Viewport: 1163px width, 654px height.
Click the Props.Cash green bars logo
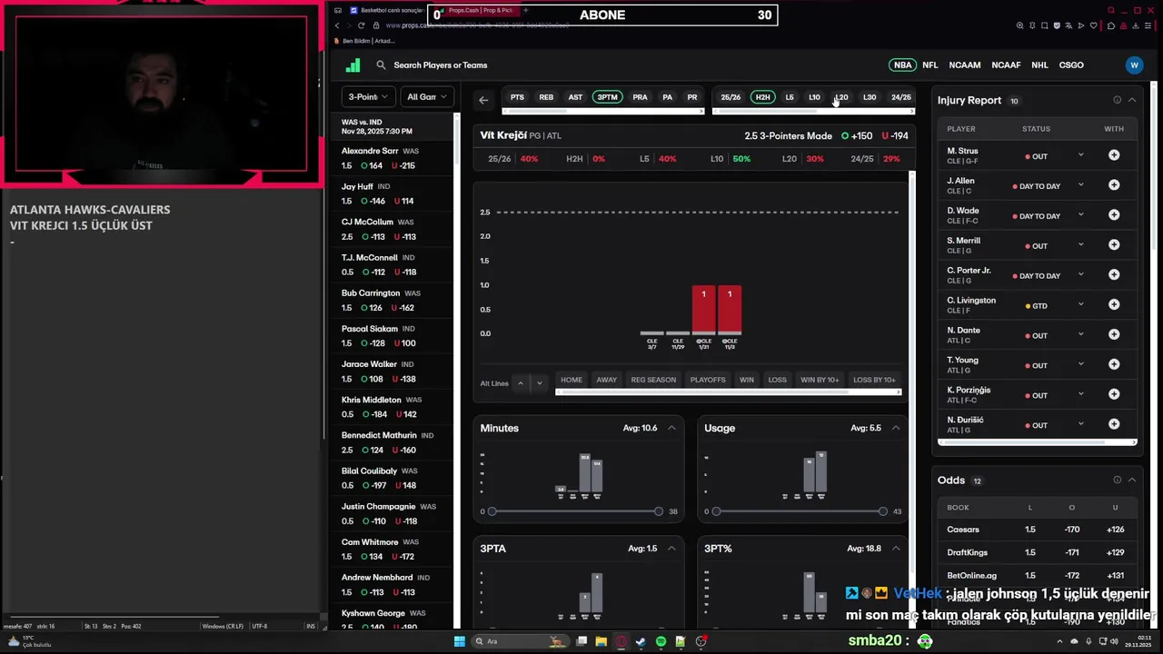pyautogui.click(x=353, y=65)
